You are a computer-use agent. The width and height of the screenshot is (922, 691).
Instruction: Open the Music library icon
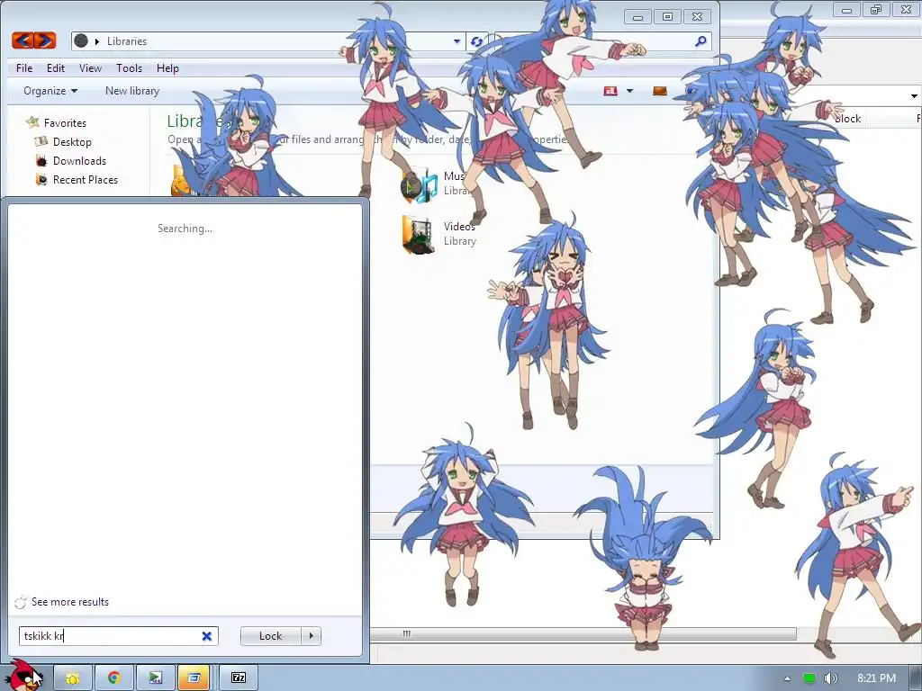pyautogui.click(x=420, y=184)
